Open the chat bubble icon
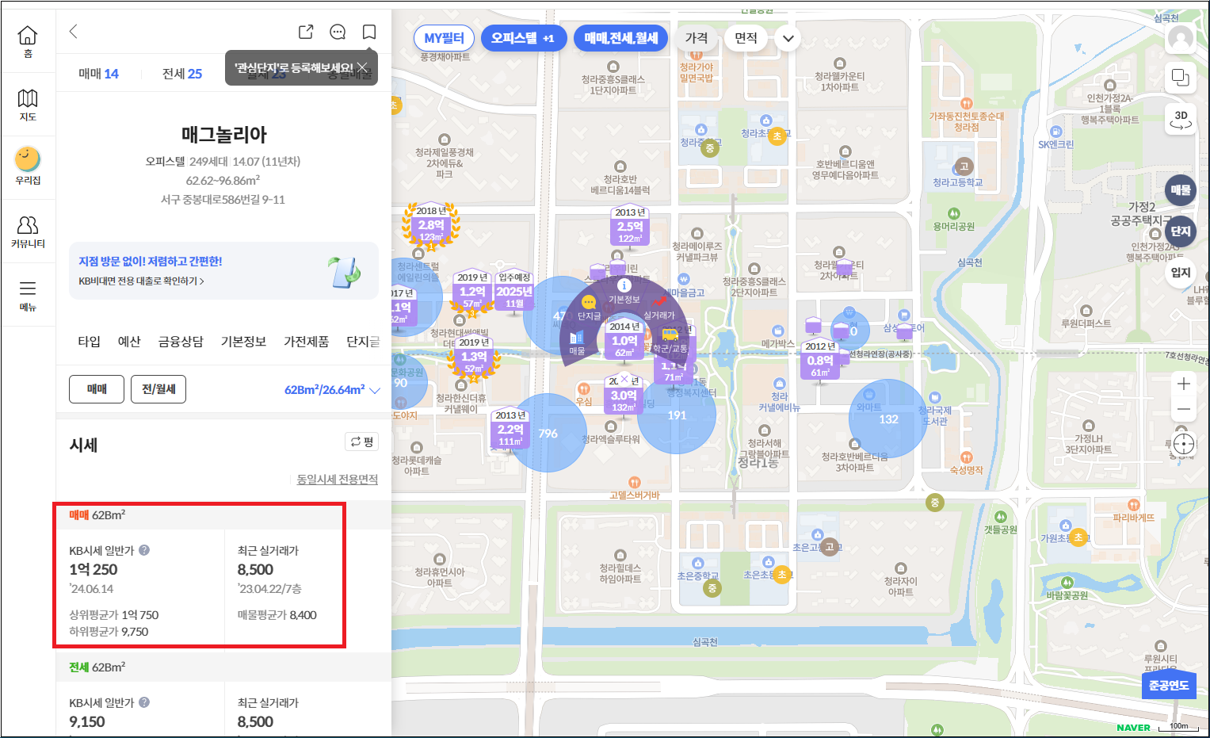 point(338,32)
